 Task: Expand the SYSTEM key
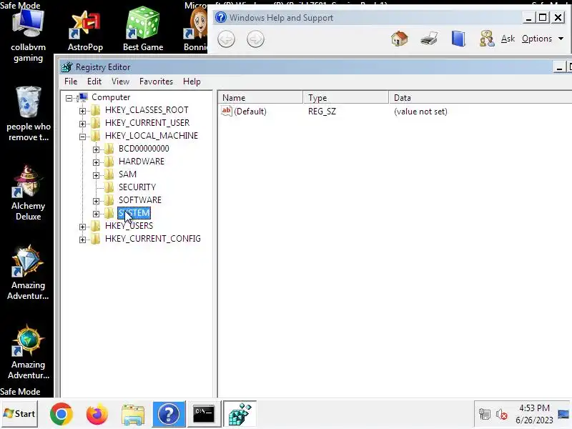(x=96, y=214)
